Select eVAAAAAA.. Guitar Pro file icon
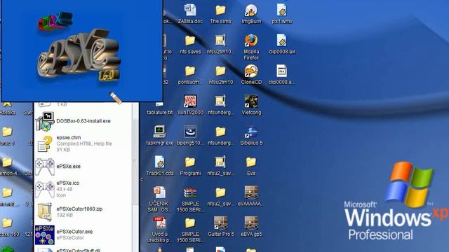Viewport: 449px width, 252px height. pos(251,192)
